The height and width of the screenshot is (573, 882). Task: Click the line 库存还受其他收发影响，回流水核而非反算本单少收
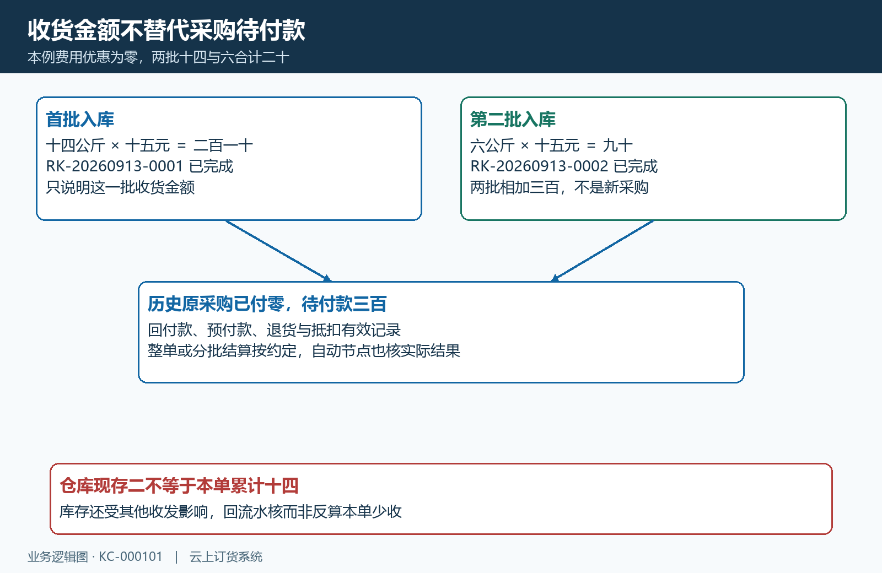[x=231, y=512]
